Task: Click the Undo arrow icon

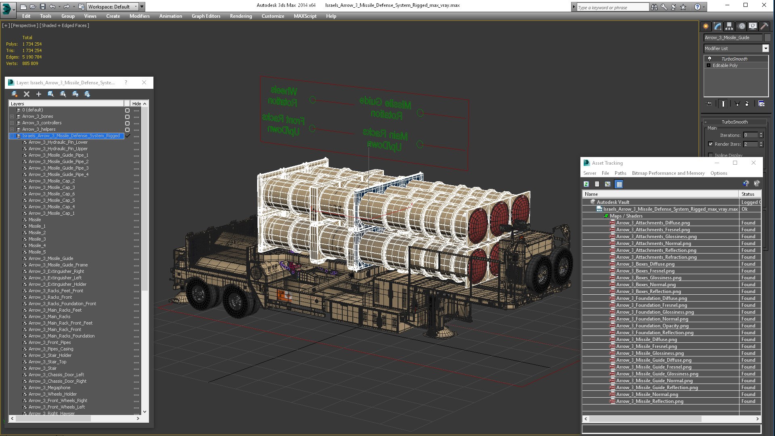Action: tap(52, 7)
